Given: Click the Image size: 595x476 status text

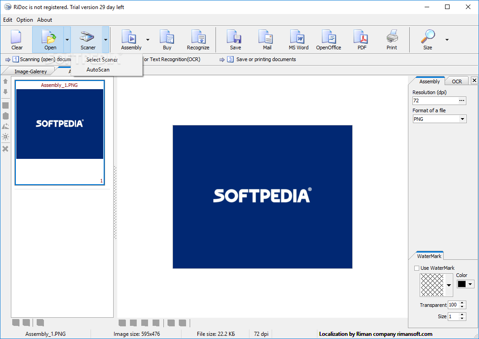Looking at the screenshot, I should coord(137,334).
